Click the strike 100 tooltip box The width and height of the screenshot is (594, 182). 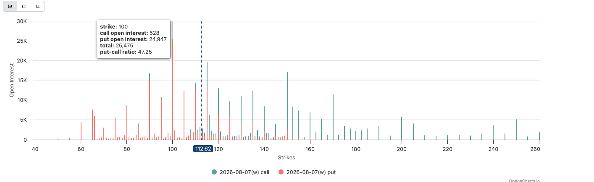tap(133, 39)
